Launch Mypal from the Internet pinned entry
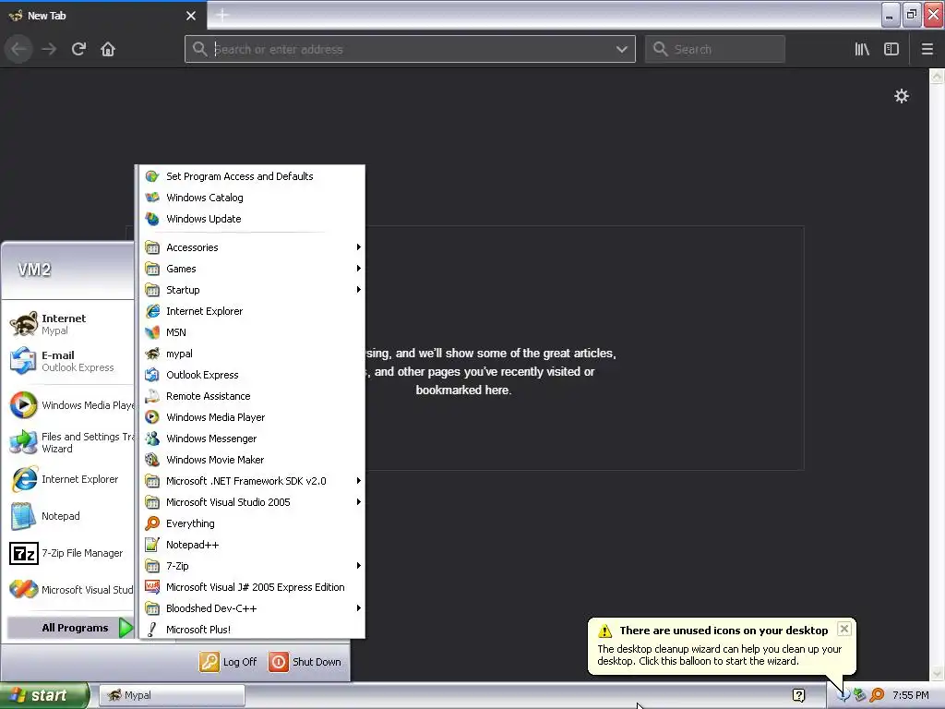 pos(67,324)
